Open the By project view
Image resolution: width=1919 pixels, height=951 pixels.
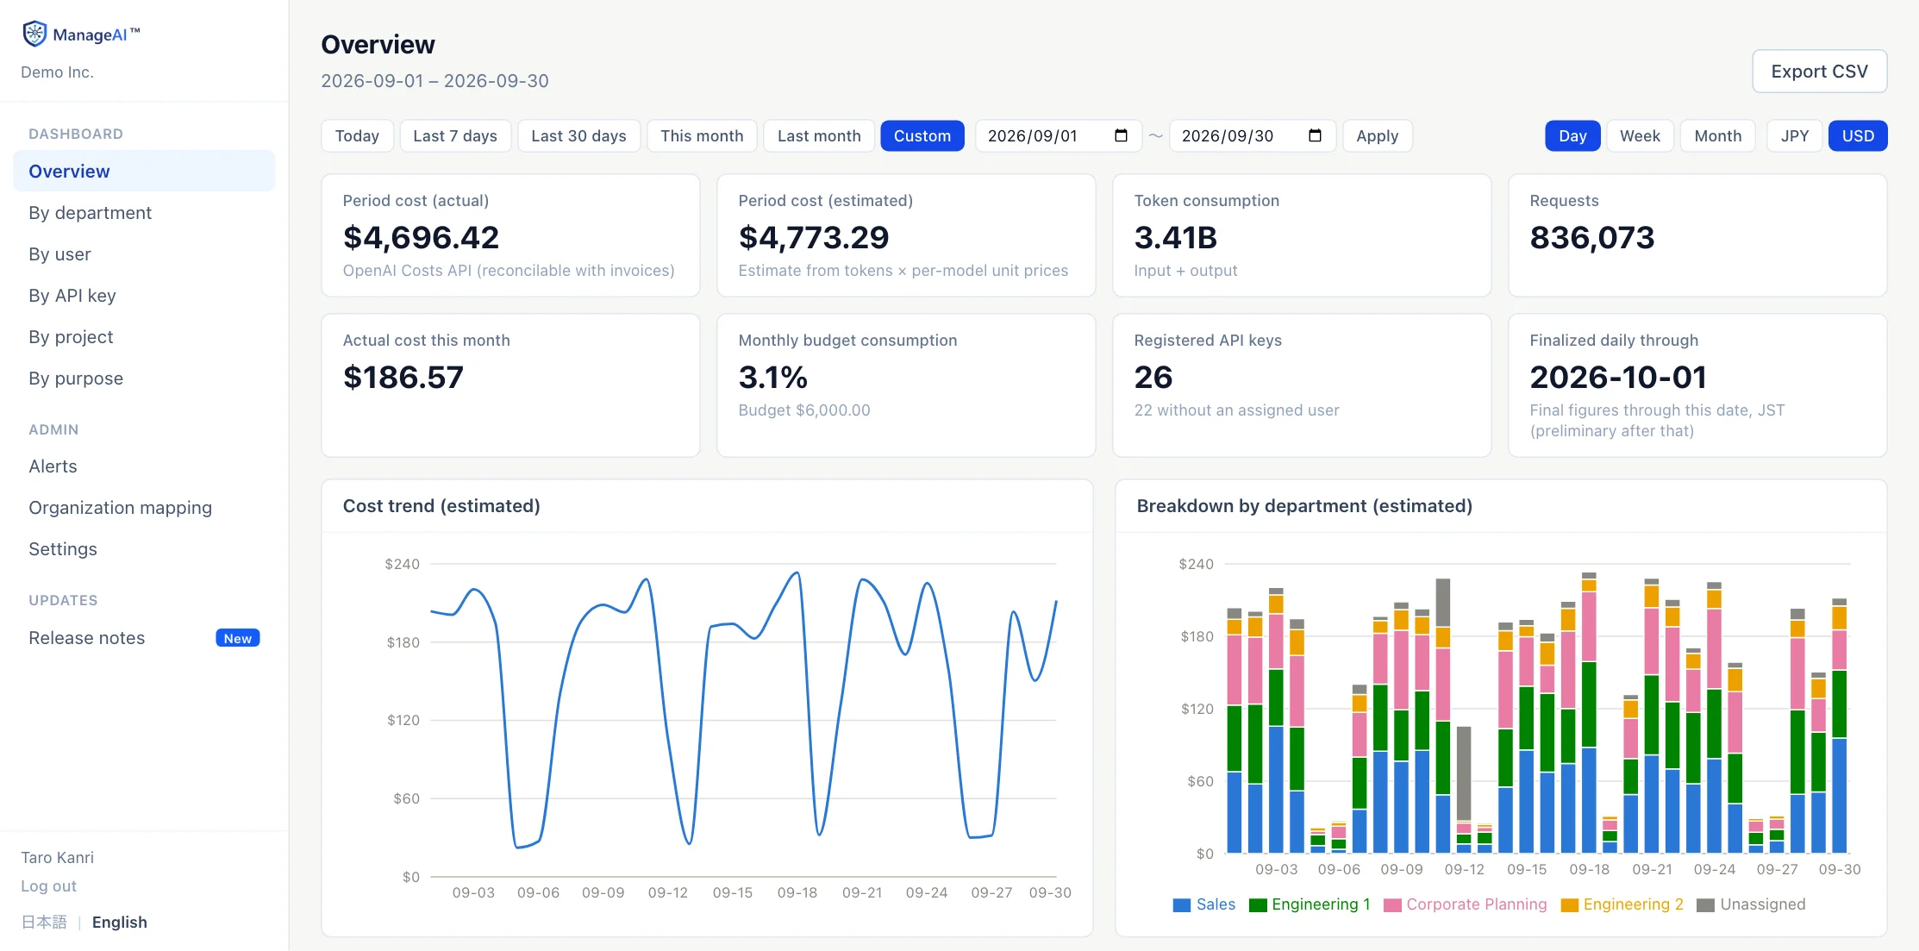(144, 336)
